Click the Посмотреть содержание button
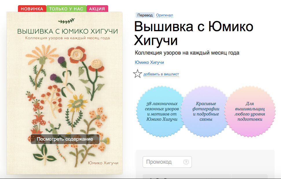 tap(65, 139)
